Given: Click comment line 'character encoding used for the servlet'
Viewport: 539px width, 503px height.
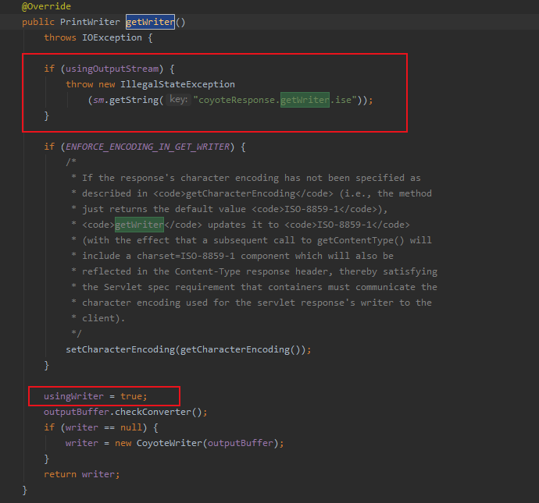Looking at the screenshot, I should 252,303.
